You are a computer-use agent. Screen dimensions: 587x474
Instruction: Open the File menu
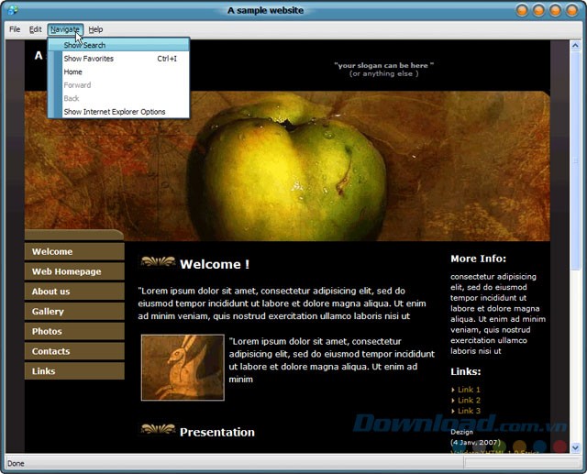15,29
